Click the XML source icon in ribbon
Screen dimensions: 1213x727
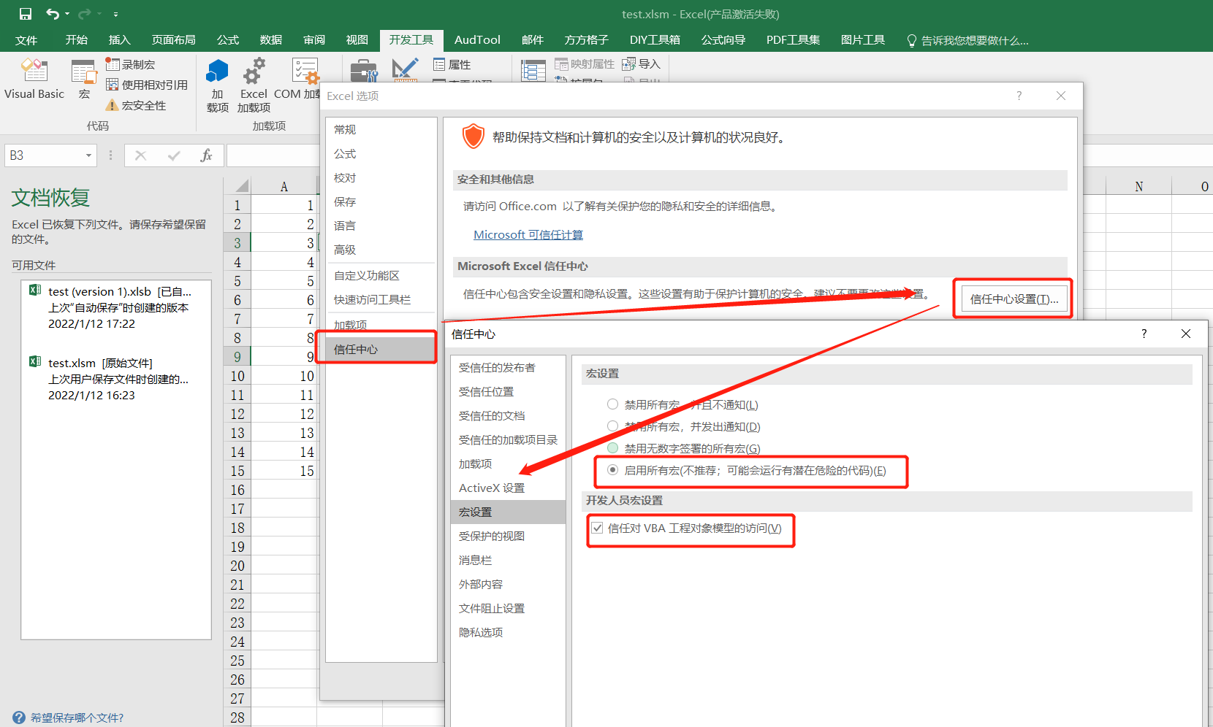[533, 71]
